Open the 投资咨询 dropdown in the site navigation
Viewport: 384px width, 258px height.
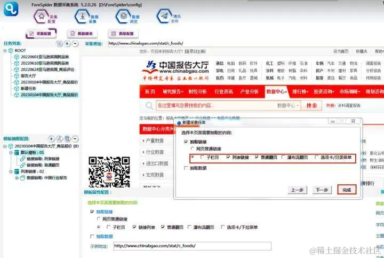pos(324,92)
